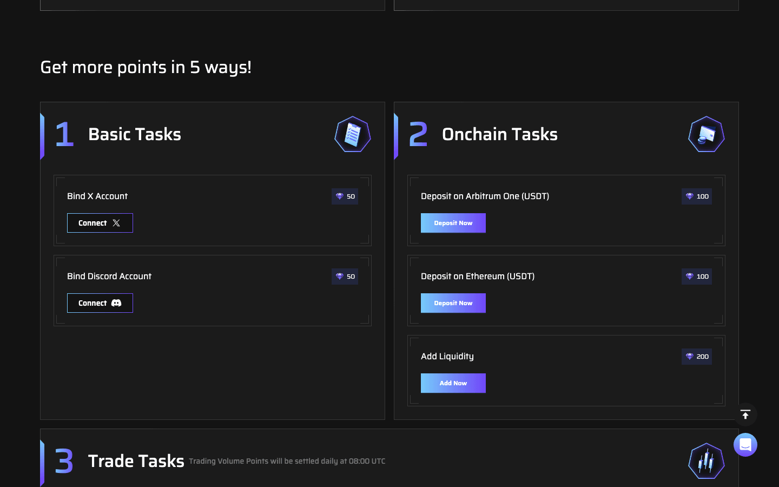The image size is (779, 487).
Task: Click the 50 points value for Bind X Account
Action: pos(351,196)
